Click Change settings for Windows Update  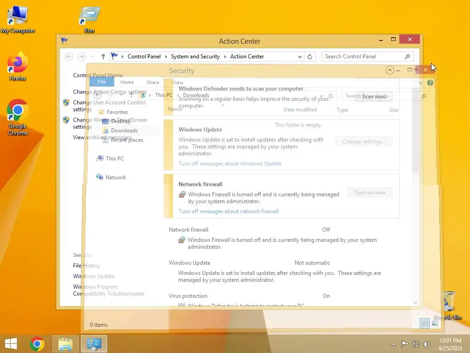click(x=364, y=142)
